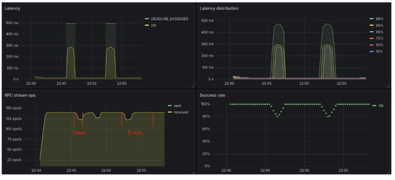Toggle the DEADLINE_EXCEEDED series in Latency legend
The image size is (395, 180).
pos(169,19)
